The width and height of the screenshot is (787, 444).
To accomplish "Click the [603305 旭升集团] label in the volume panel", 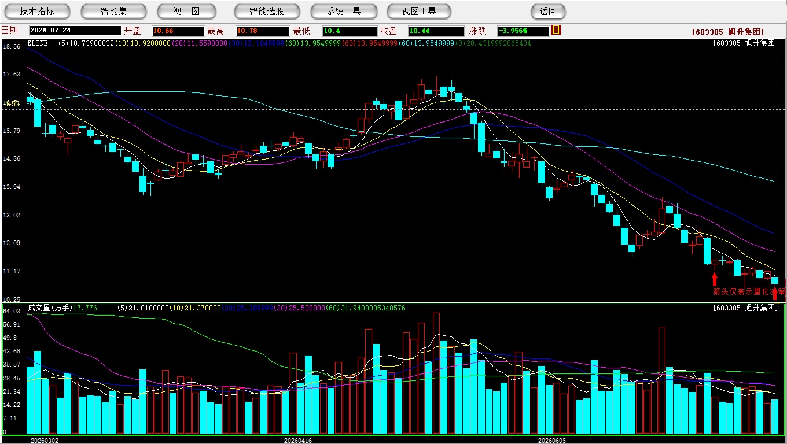I will point(745,308).
